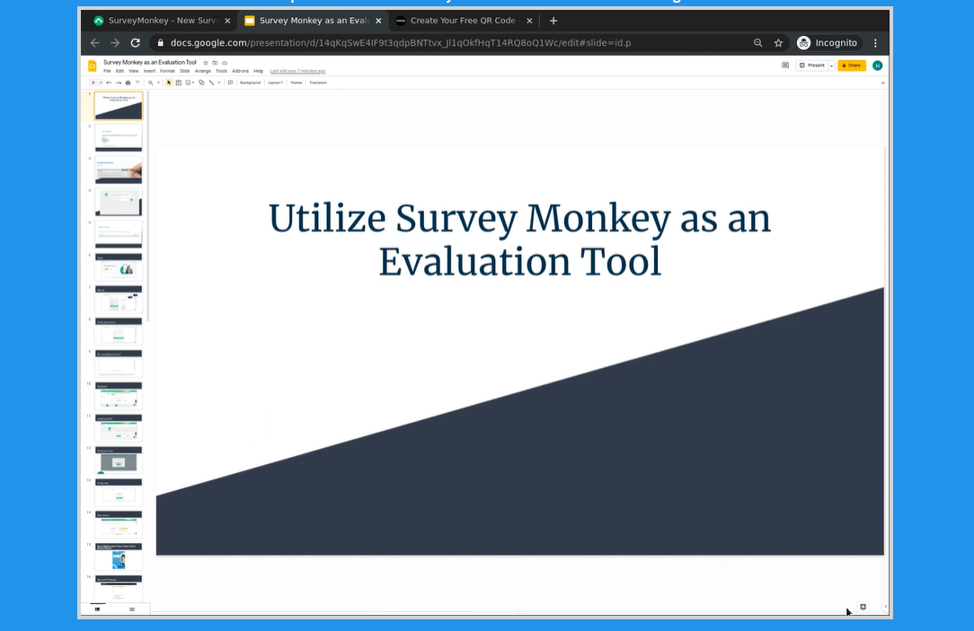Open the Help menu

pos(259,71)
